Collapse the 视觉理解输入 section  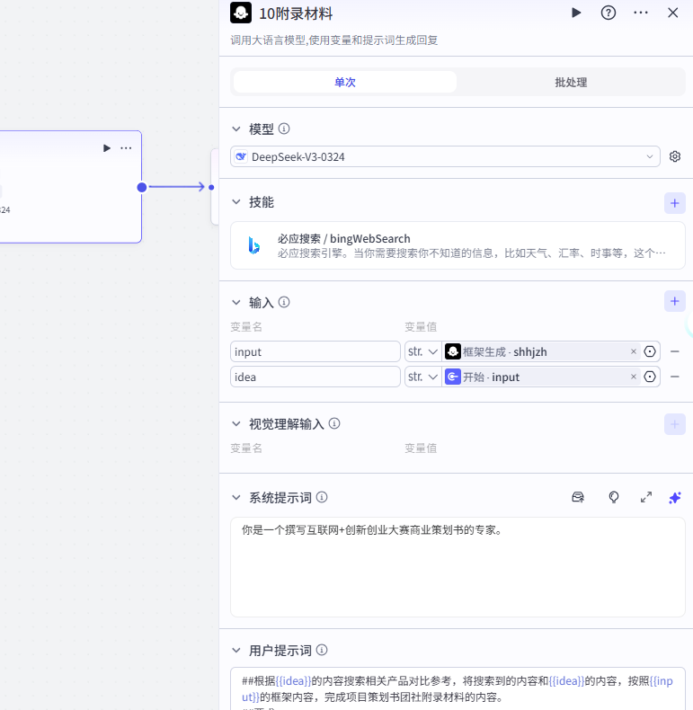pyautogui.click(x=236, y=424)
